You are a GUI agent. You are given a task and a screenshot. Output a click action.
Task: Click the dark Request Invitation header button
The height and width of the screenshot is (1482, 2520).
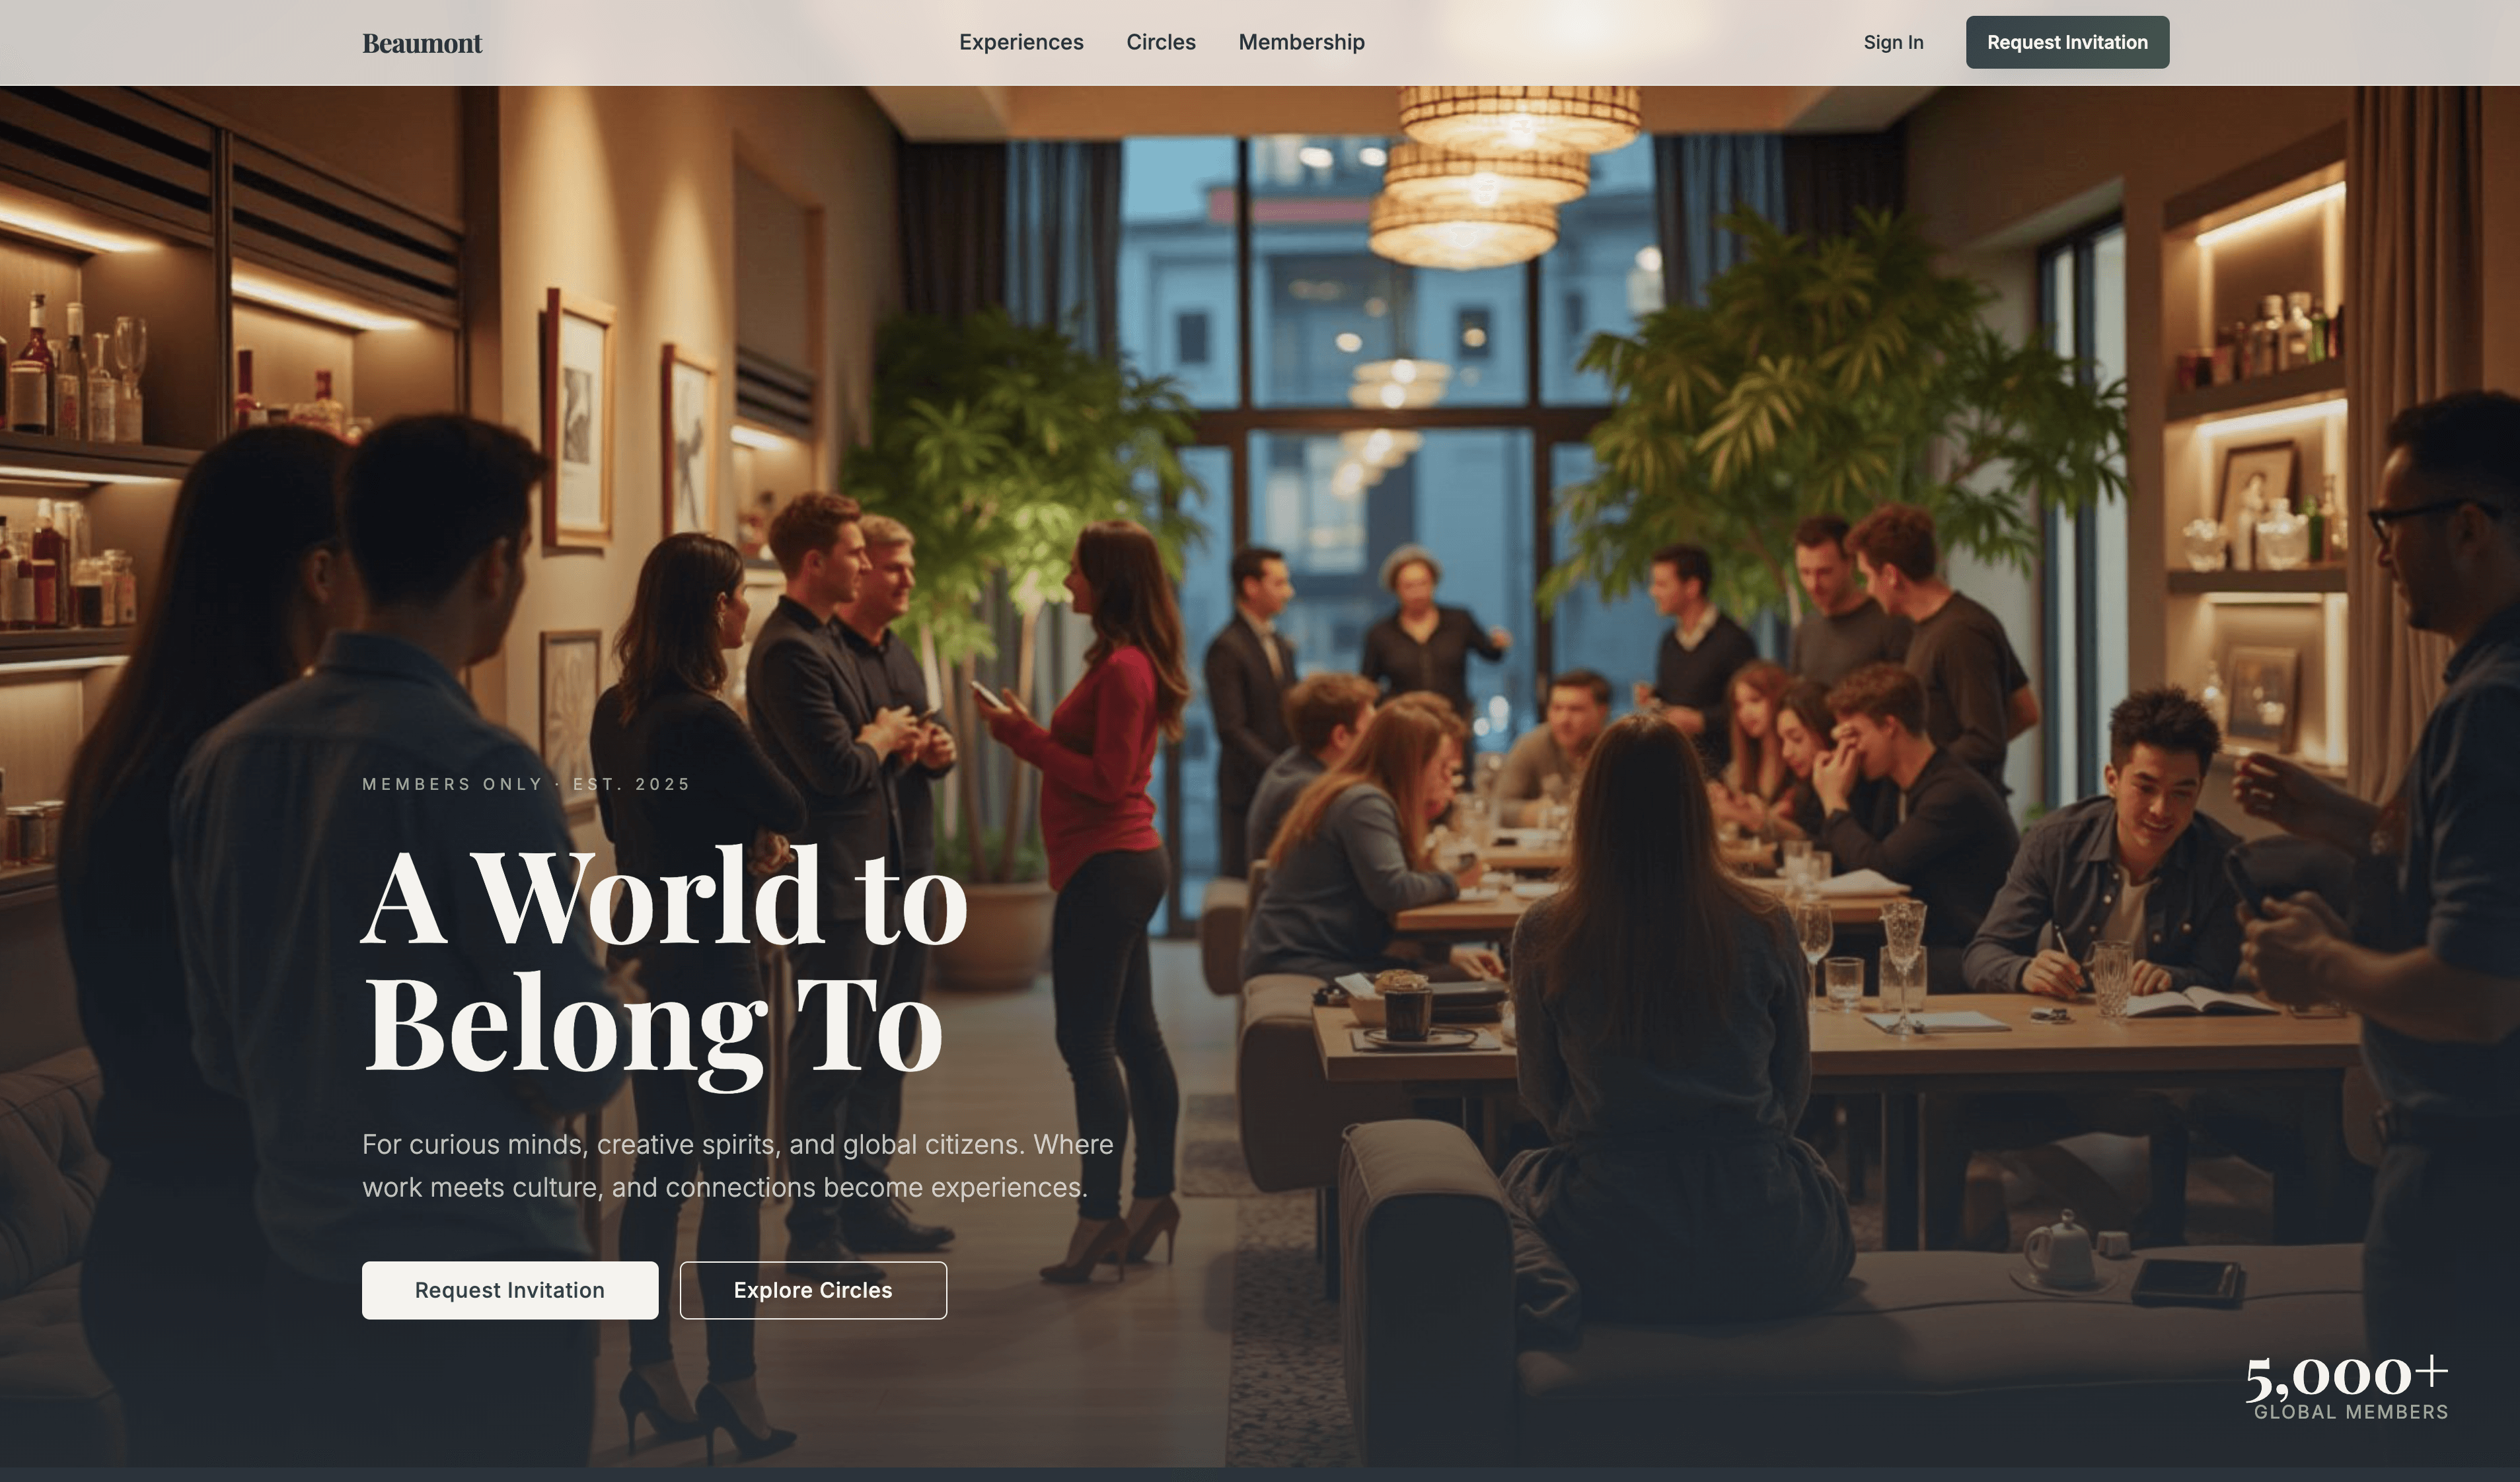point(2067,42)
